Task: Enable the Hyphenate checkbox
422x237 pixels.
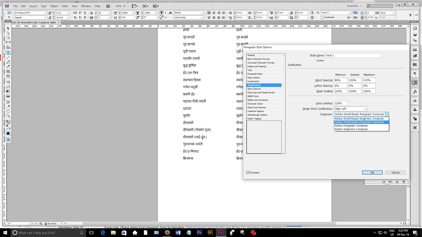Action: [x=322, y=17]
